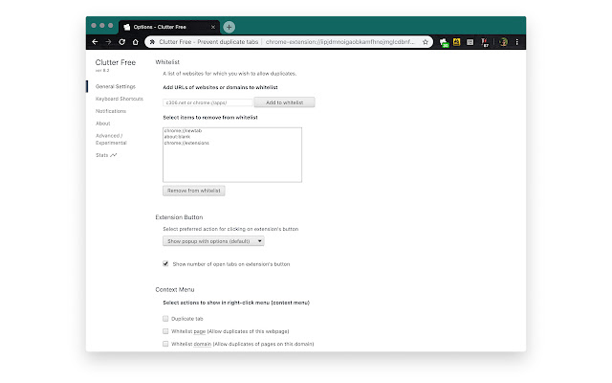Open Keyboard Shortcuts section

(x=120, y=99)
